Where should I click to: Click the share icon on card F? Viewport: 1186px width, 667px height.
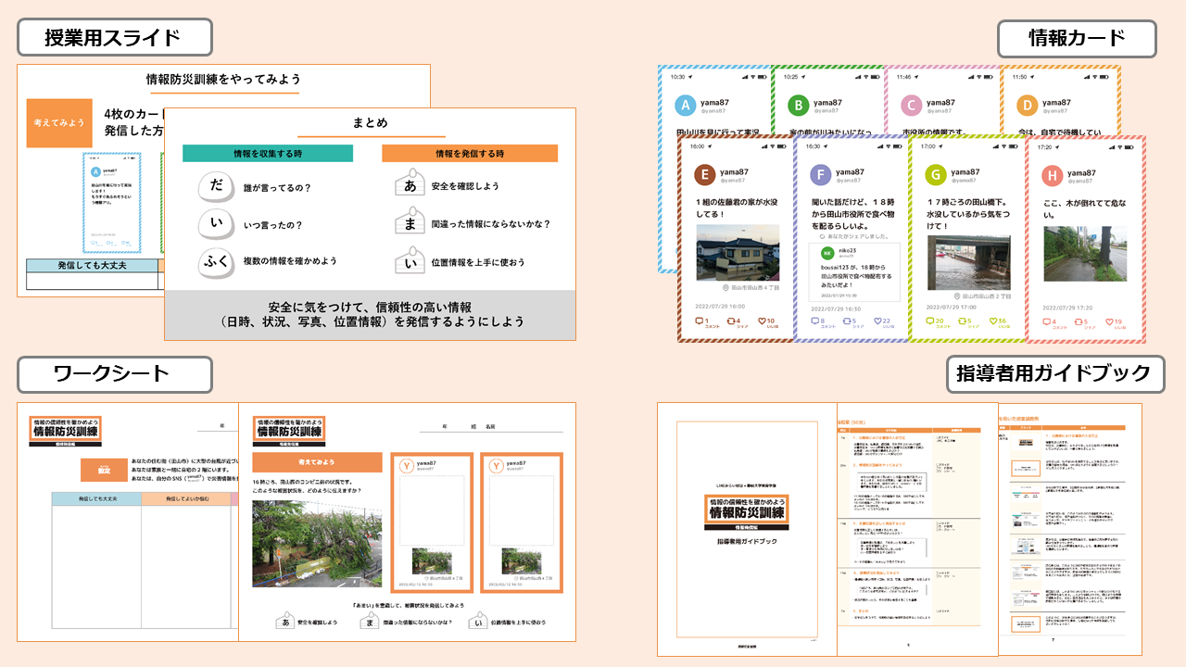click(x=849, y=321)
